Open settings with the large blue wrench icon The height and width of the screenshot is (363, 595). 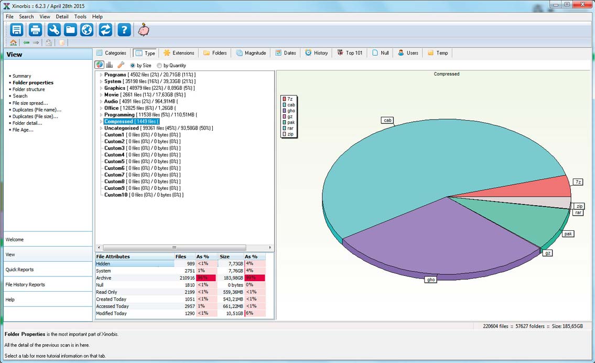(54, 29)
